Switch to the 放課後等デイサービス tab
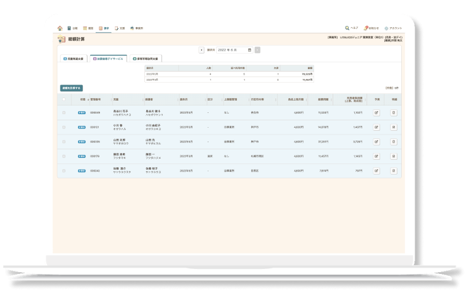Screen dimensions: 469x290 [109, 58]
